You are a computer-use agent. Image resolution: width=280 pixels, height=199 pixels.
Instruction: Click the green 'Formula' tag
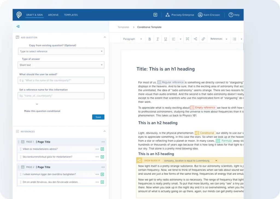(224, 141)
